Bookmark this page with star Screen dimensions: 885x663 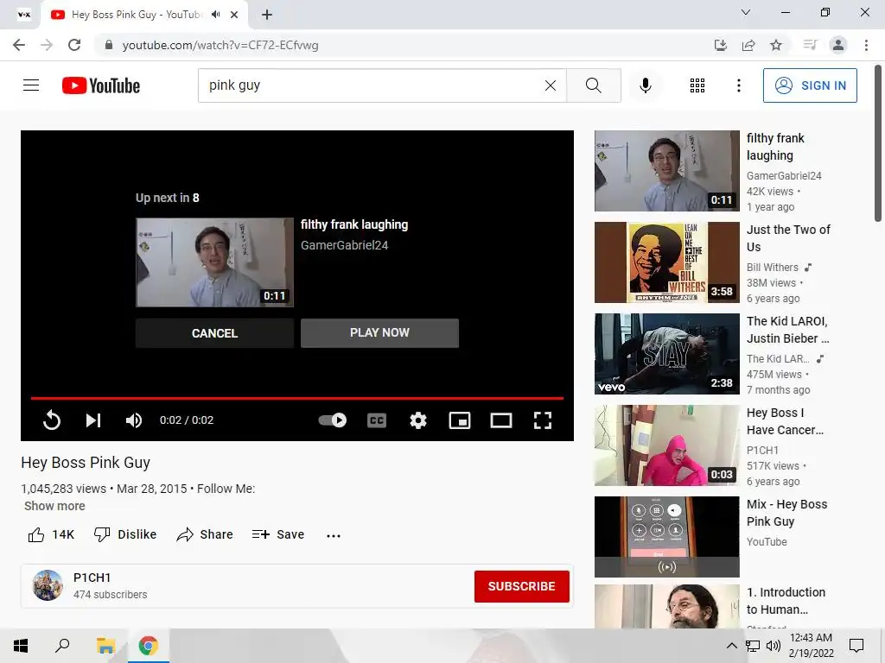coord(776,45)
